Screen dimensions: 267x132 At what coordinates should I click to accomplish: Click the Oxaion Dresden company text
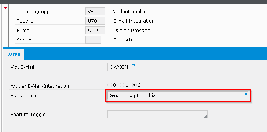[x=132, y=31]
